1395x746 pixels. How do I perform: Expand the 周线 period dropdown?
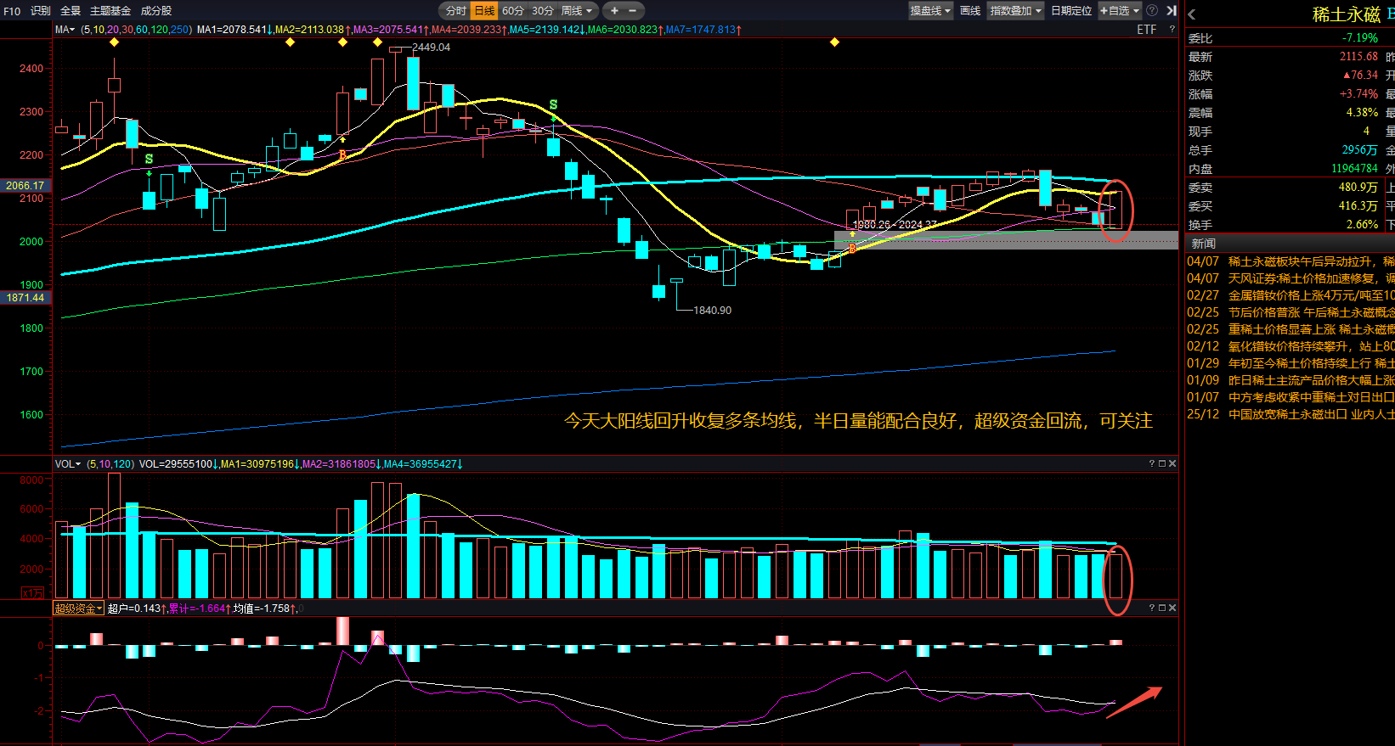[x=578, y=11]
